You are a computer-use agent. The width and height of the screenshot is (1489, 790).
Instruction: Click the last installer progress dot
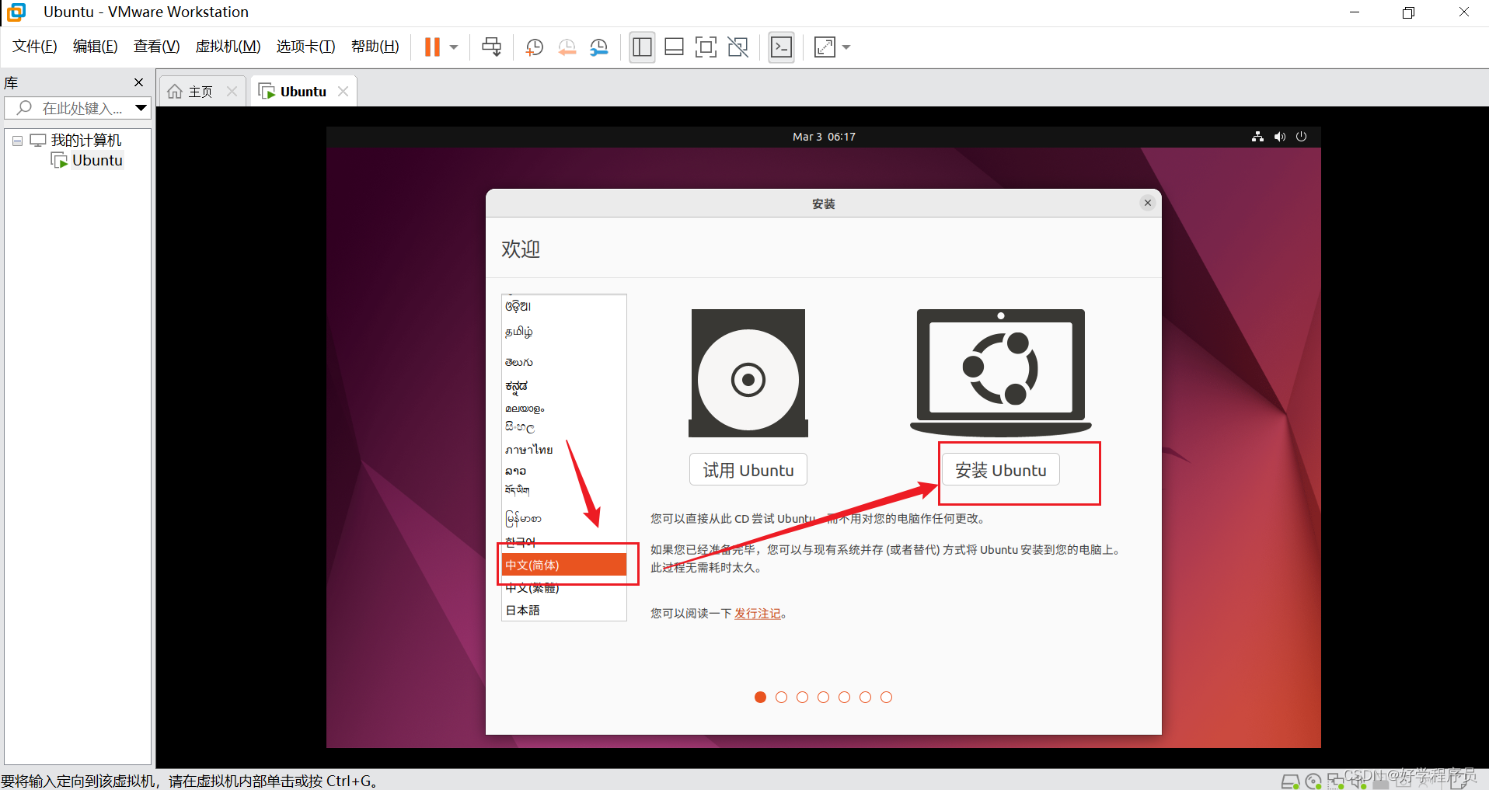pyautogui.click(x=886, y=697)
